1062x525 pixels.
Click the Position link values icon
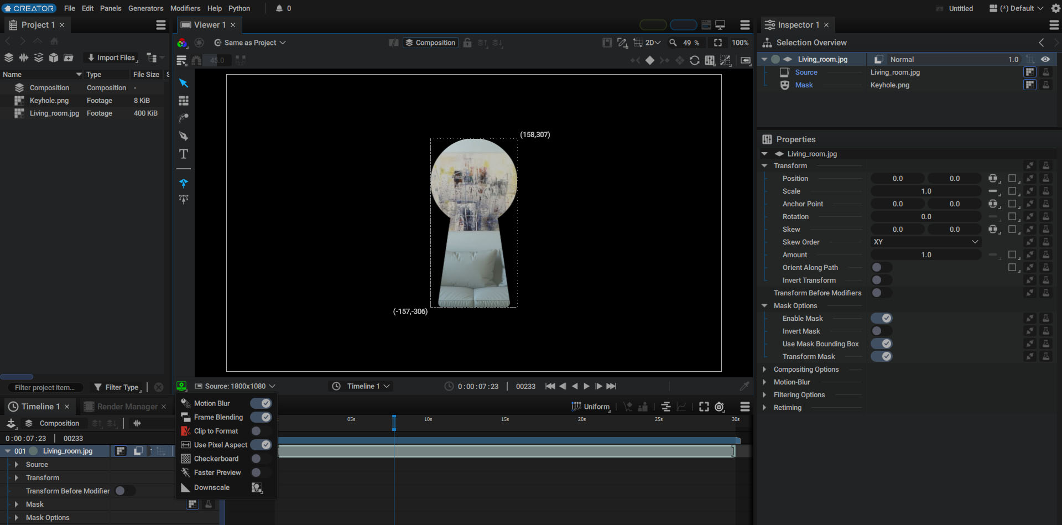click(993, 178)
